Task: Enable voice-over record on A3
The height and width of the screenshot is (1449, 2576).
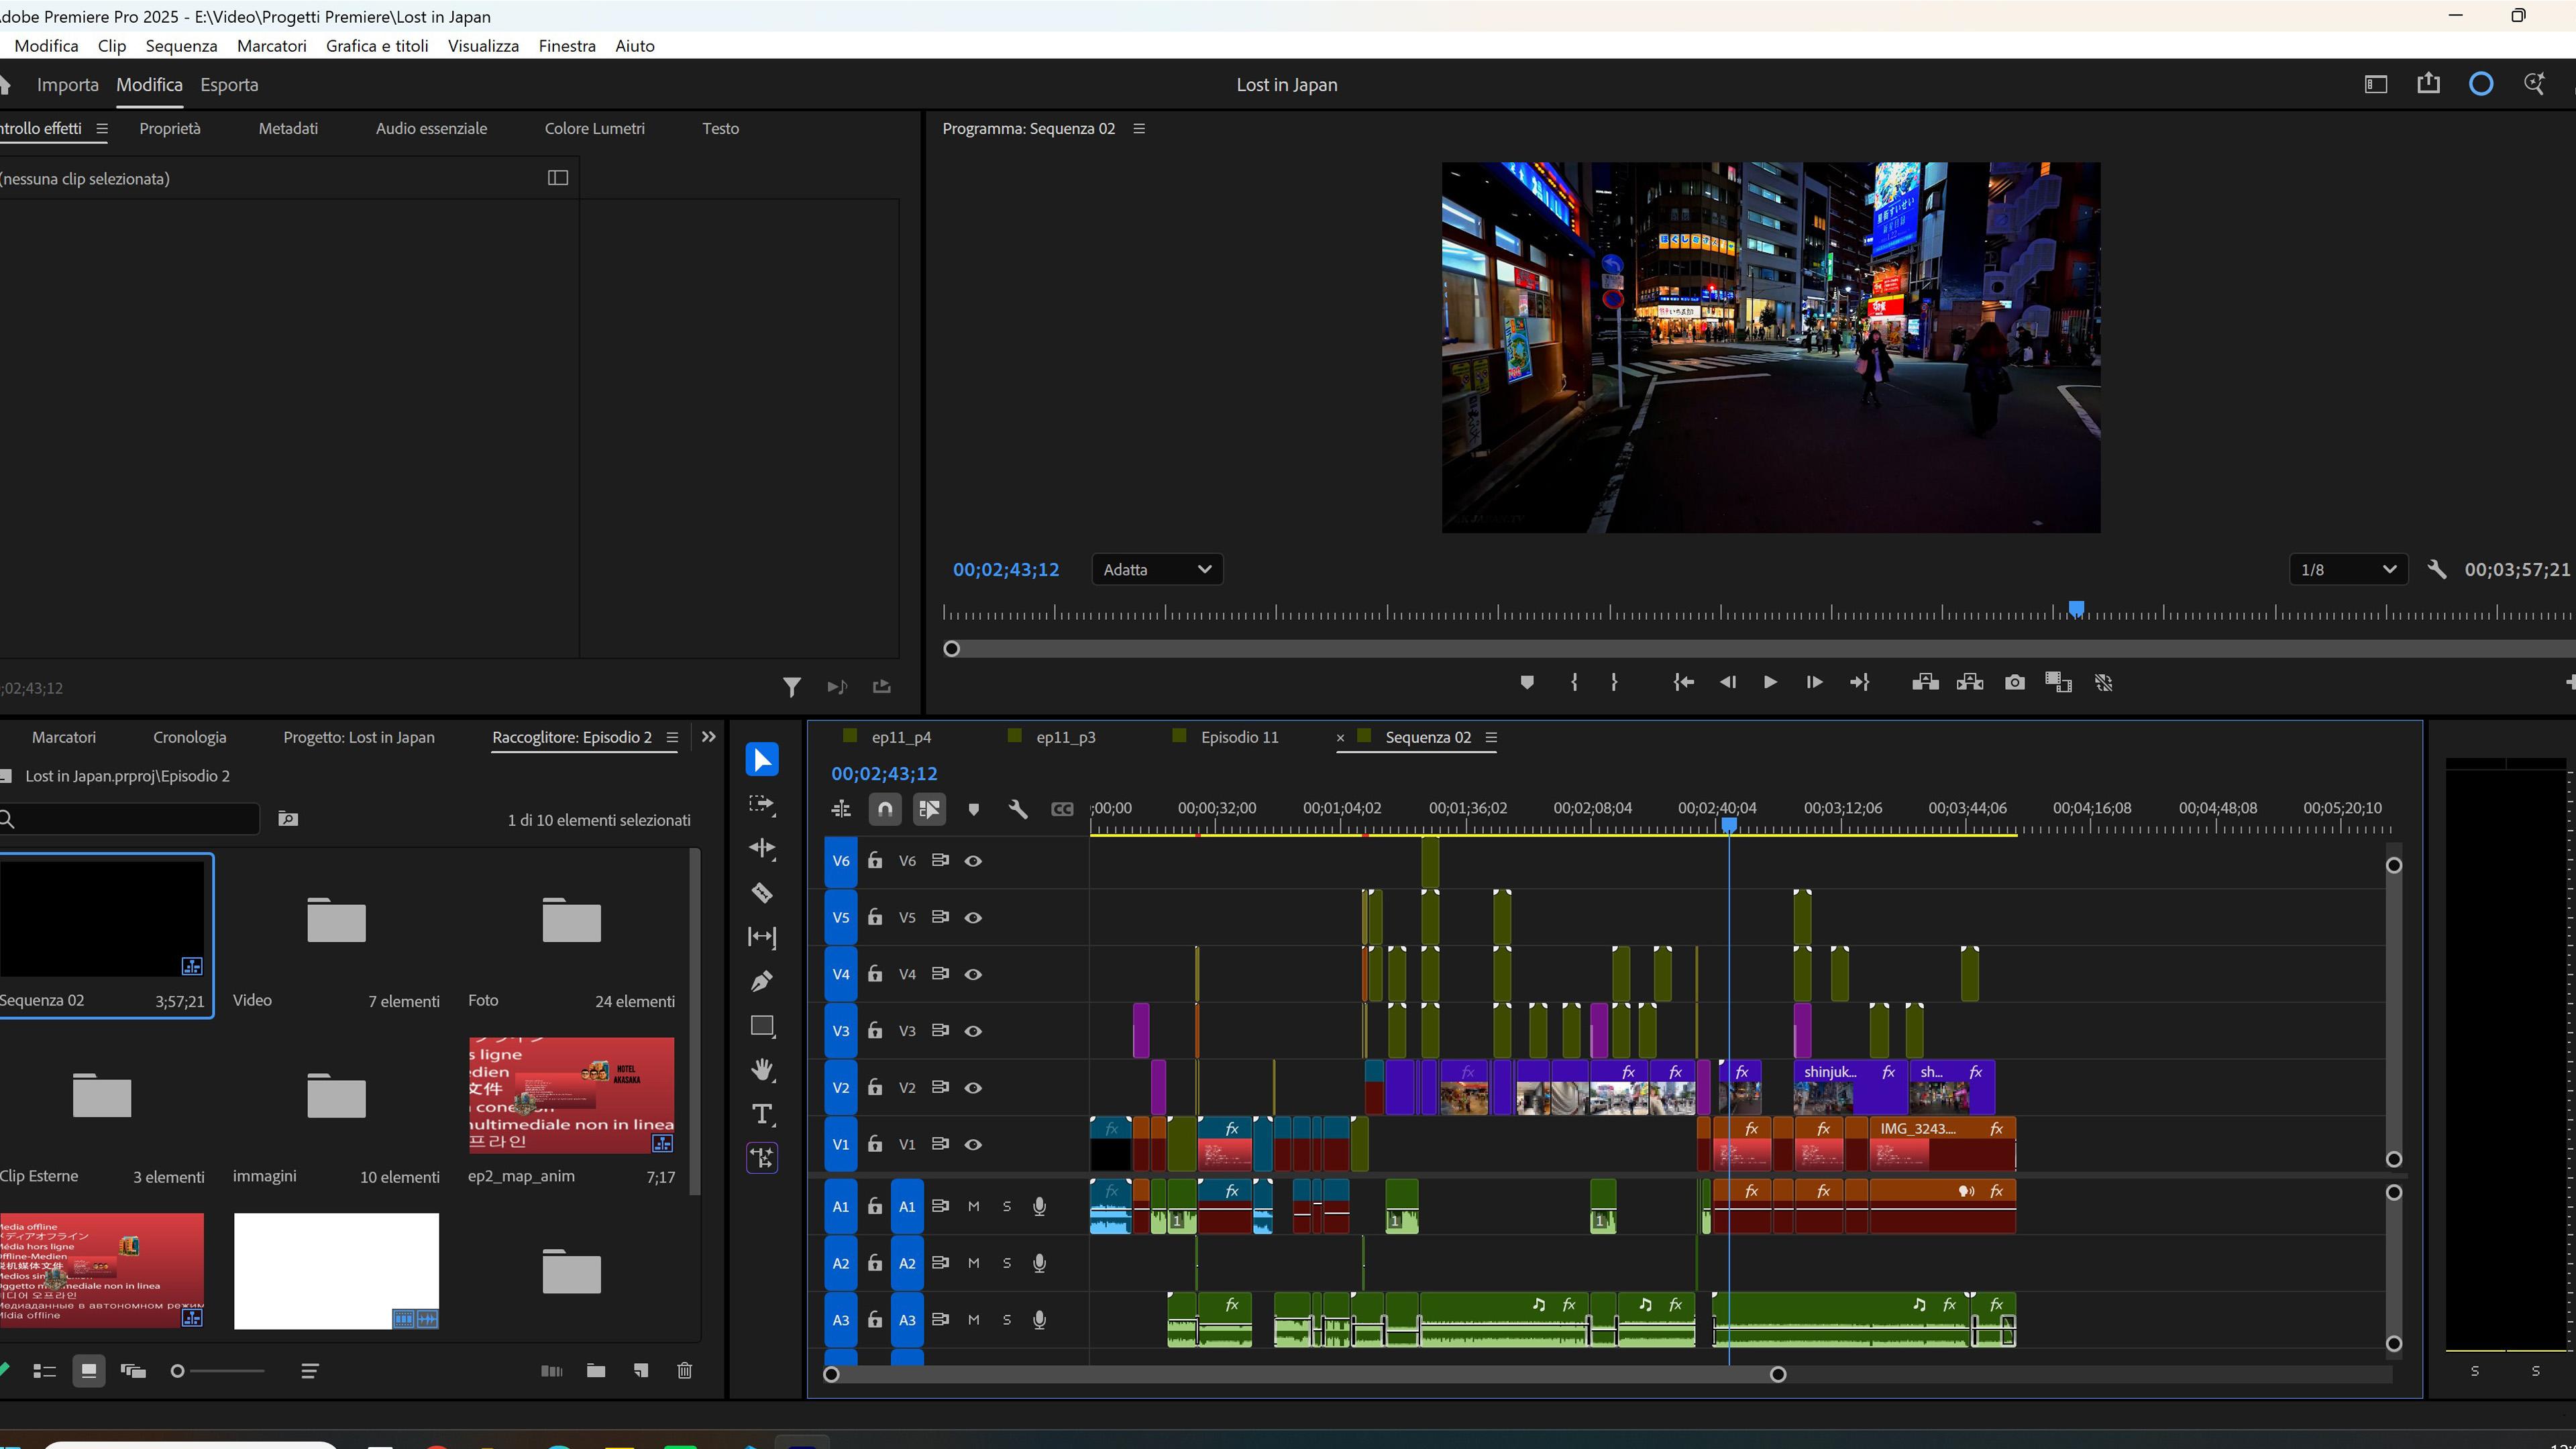Action: click(1039, 1320)
